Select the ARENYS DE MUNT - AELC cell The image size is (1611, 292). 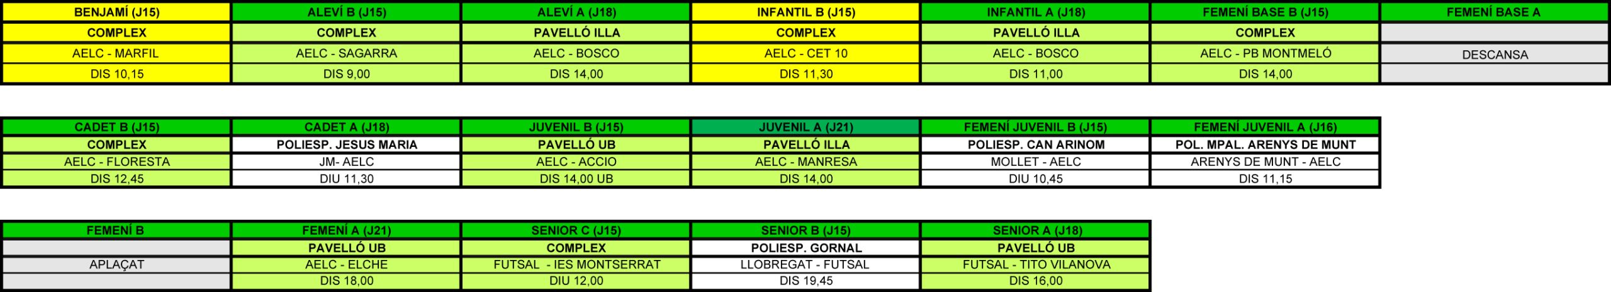pyautogui.click(x=1265, y=161)
